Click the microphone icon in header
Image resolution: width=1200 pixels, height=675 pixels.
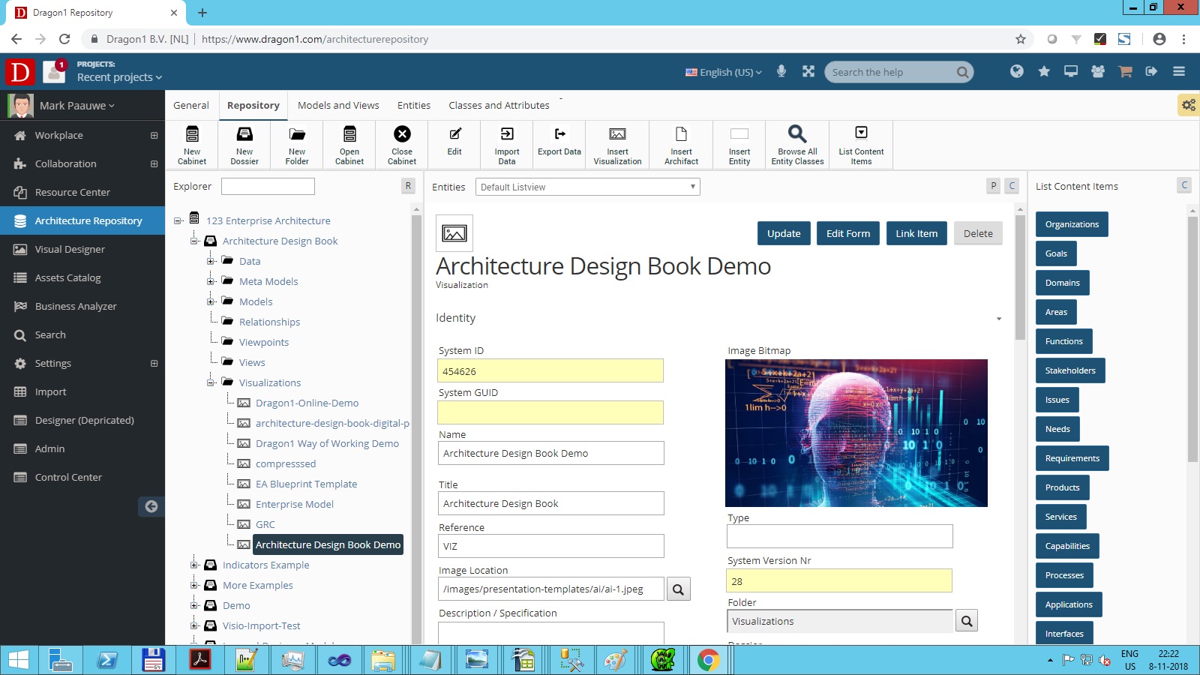click(781, 71)
